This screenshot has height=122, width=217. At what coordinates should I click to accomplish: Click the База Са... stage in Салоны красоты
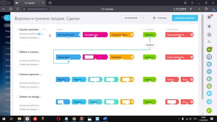pos(63,80)
